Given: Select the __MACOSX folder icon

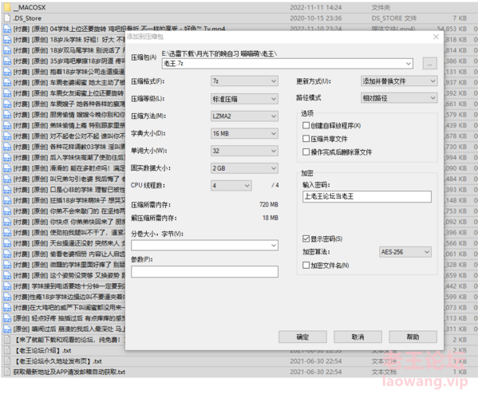Looking at the screenshot, I should click(7, 7).
